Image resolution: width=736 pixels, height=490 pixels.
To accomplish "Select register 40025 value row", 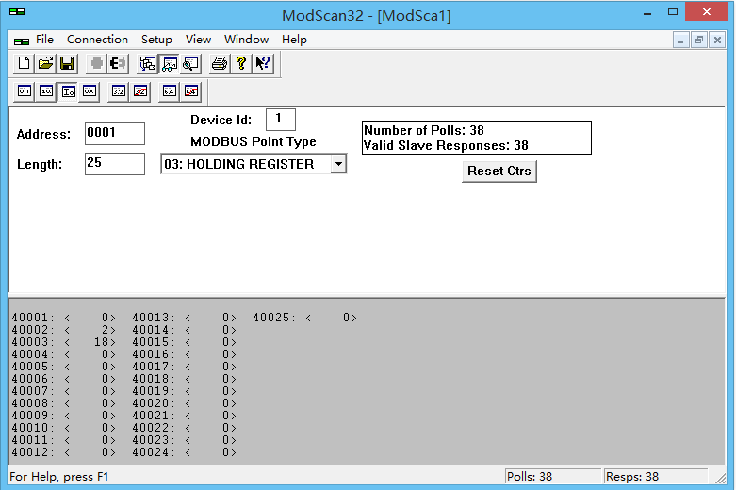I will [x=305, y=318].
